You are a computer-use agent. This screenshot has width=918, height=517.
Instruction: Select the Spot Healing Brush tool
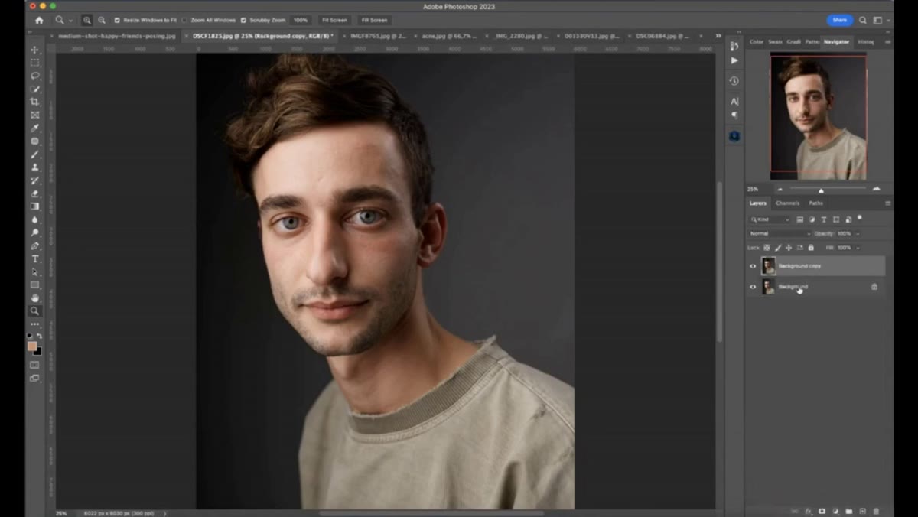click(34, 141)
